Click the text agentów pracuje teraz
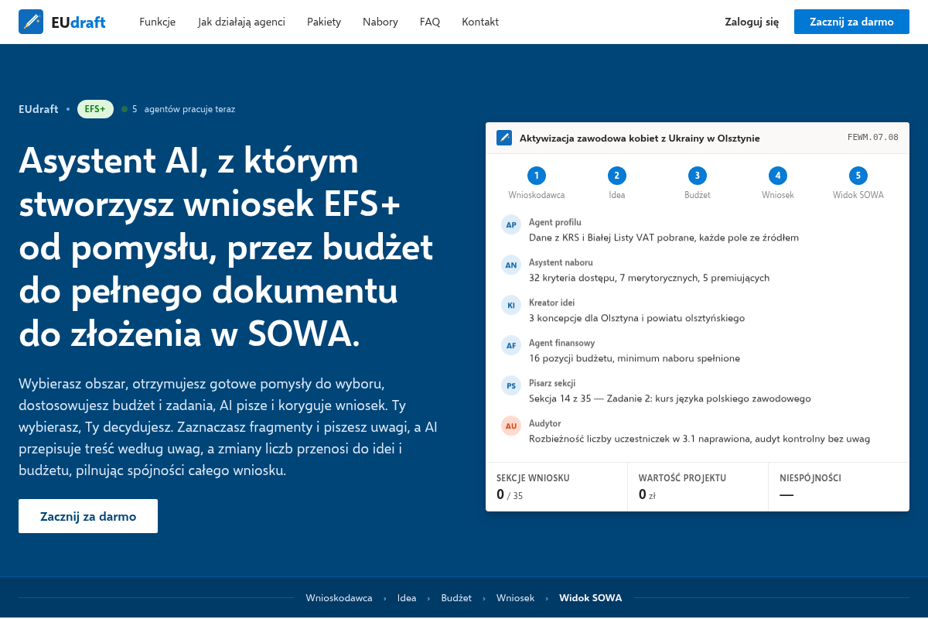 189,109
